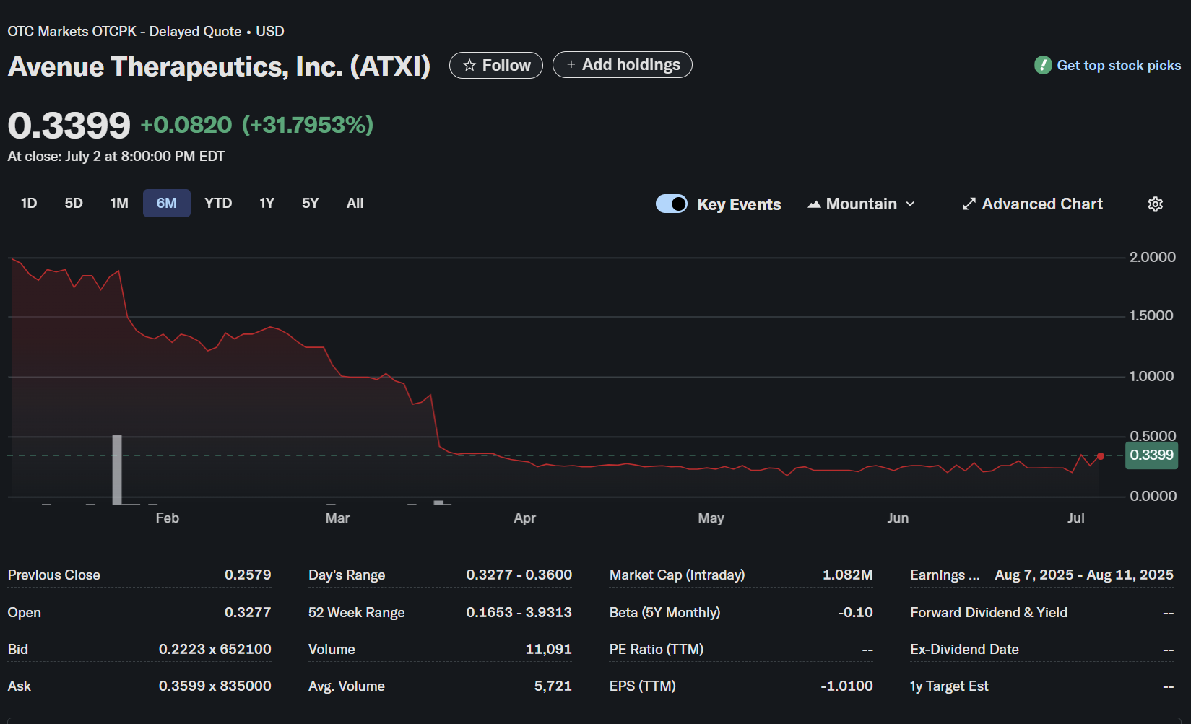Select the 5D time range
The height and width of the screenshot is (724, 1191).
(x=74, y=204)
